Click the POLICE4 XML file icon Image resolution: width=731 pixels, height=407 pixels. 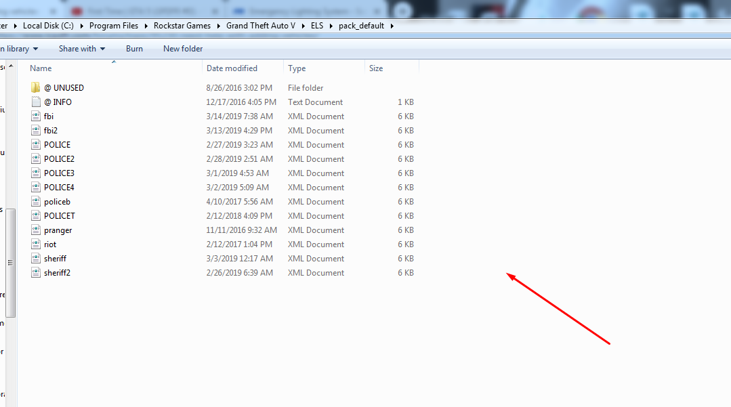pos(36,188)
